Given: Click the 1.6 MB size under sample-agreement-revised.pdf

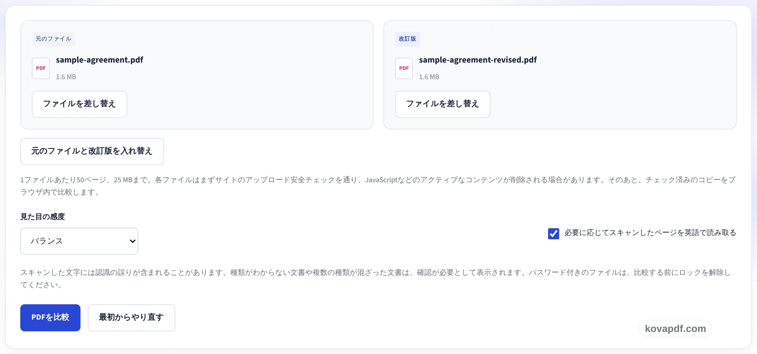Looking at the screenshot, I should tap(429, 77).
